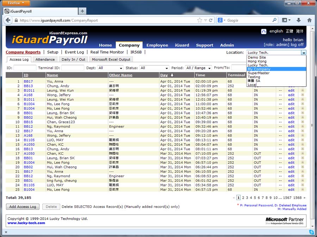
Task: Jump to last page 1568
Action: [x=297, y=198]
